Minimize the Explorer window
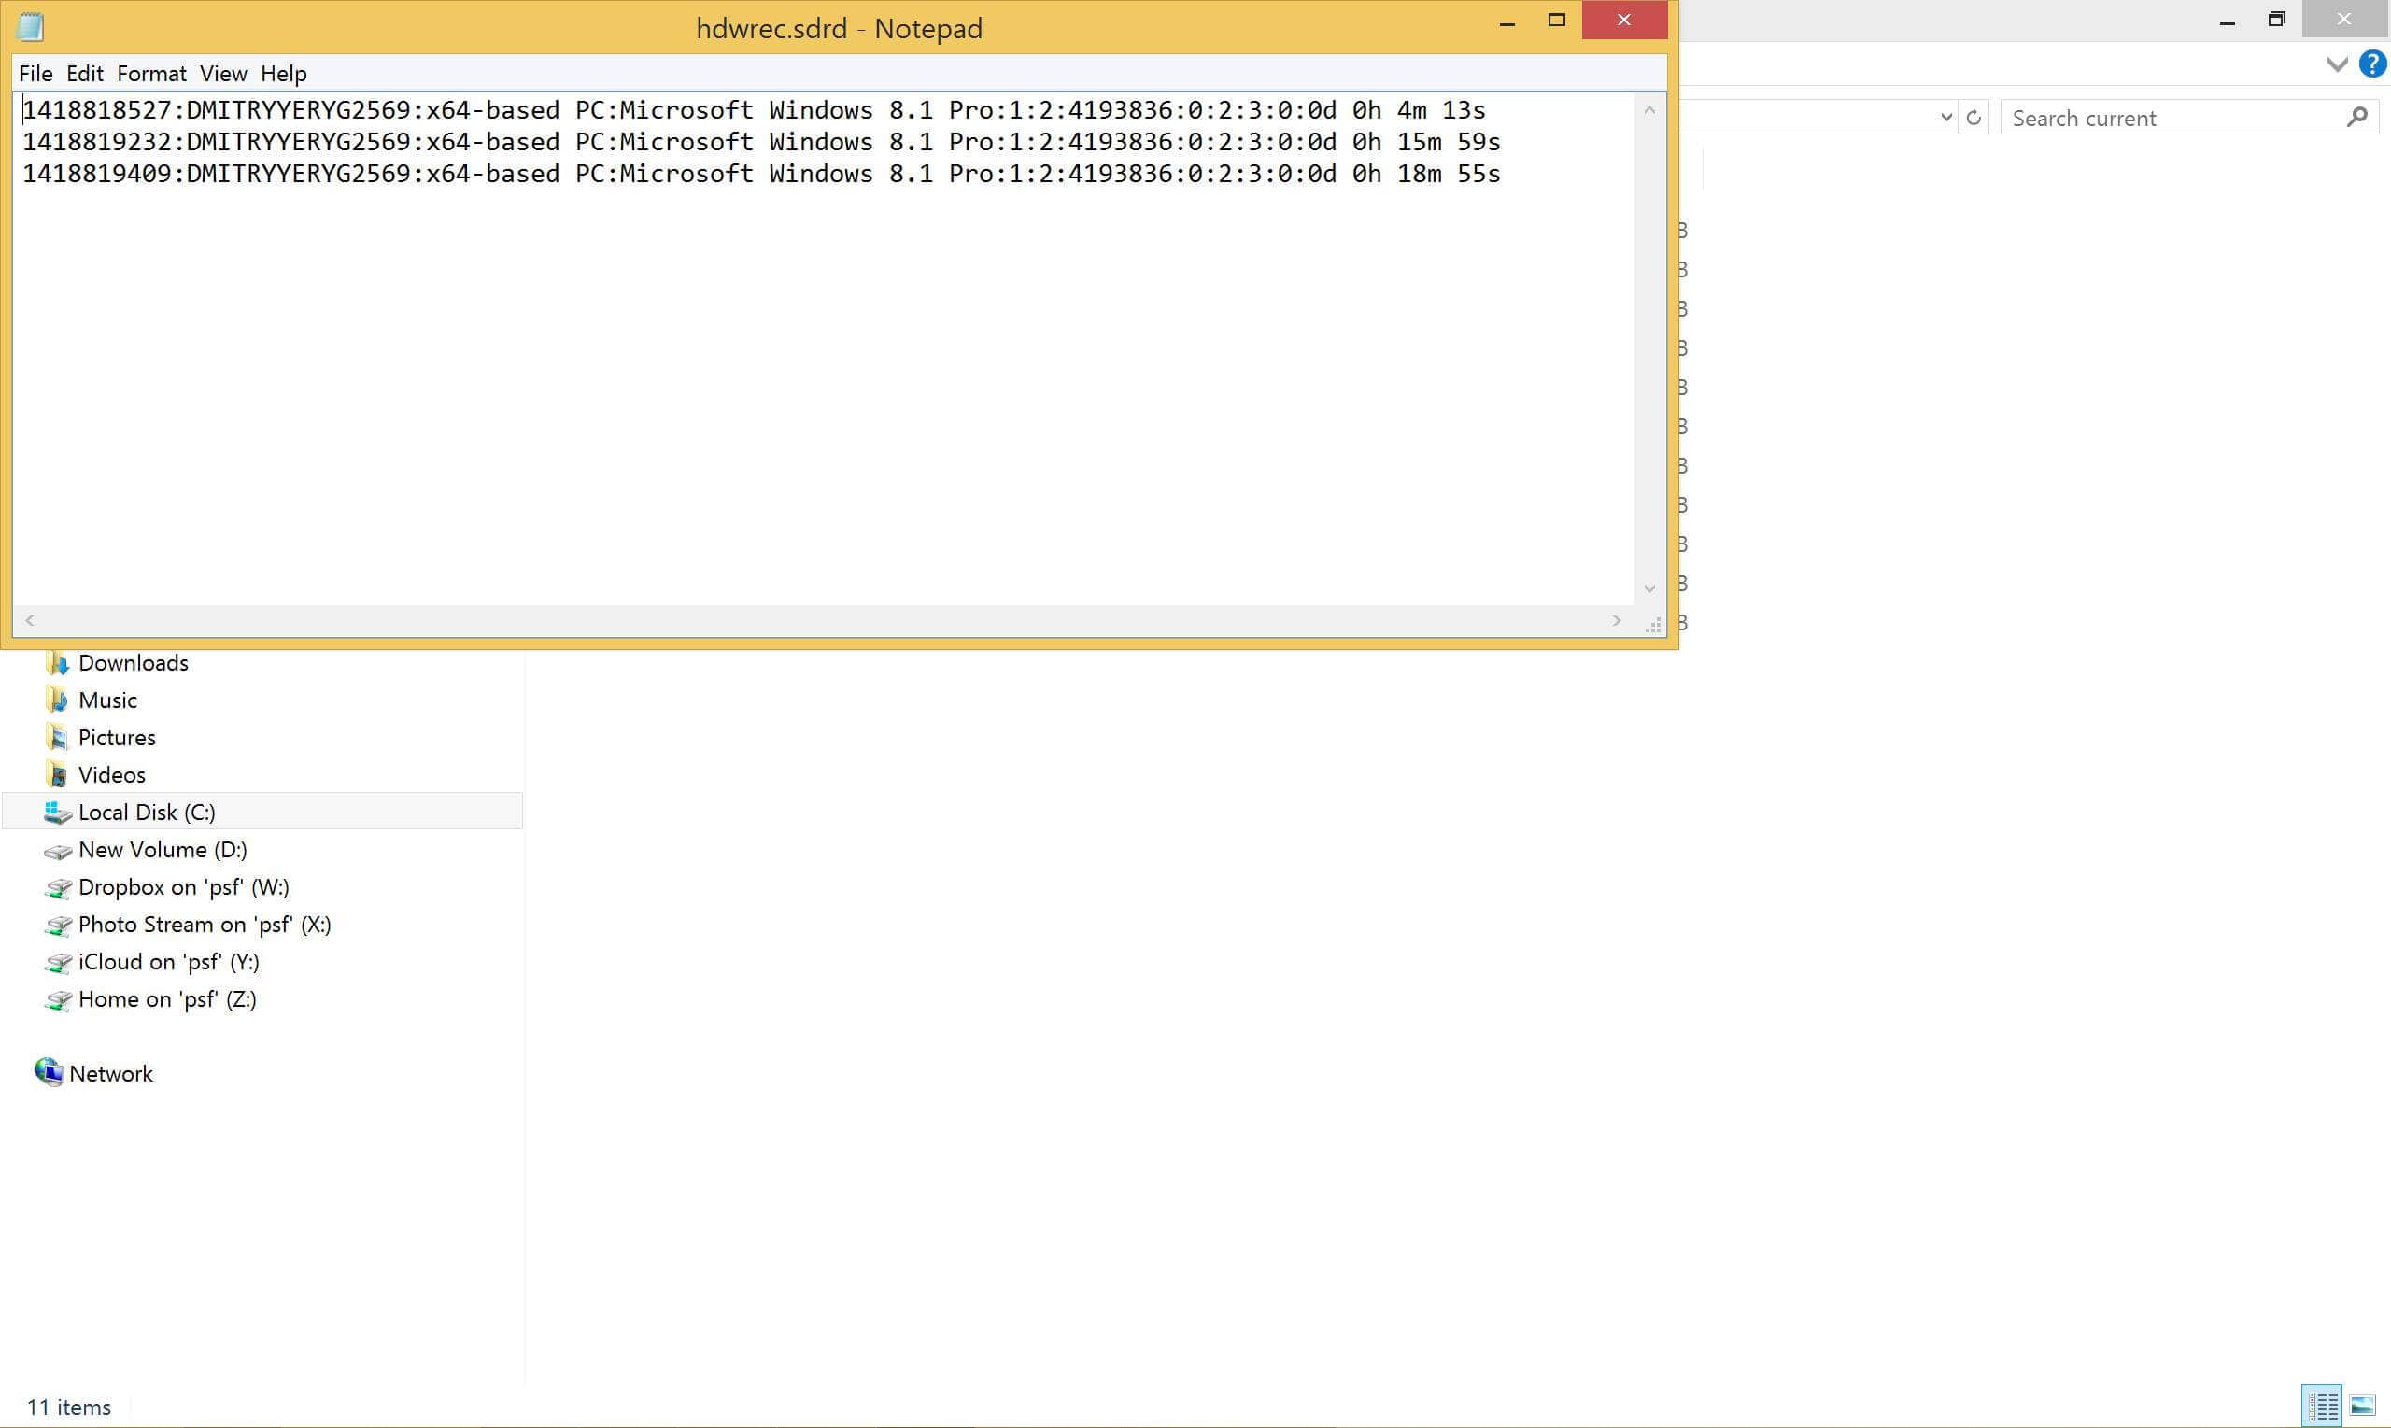2391x1428 pixels. tap(2228, 20)
